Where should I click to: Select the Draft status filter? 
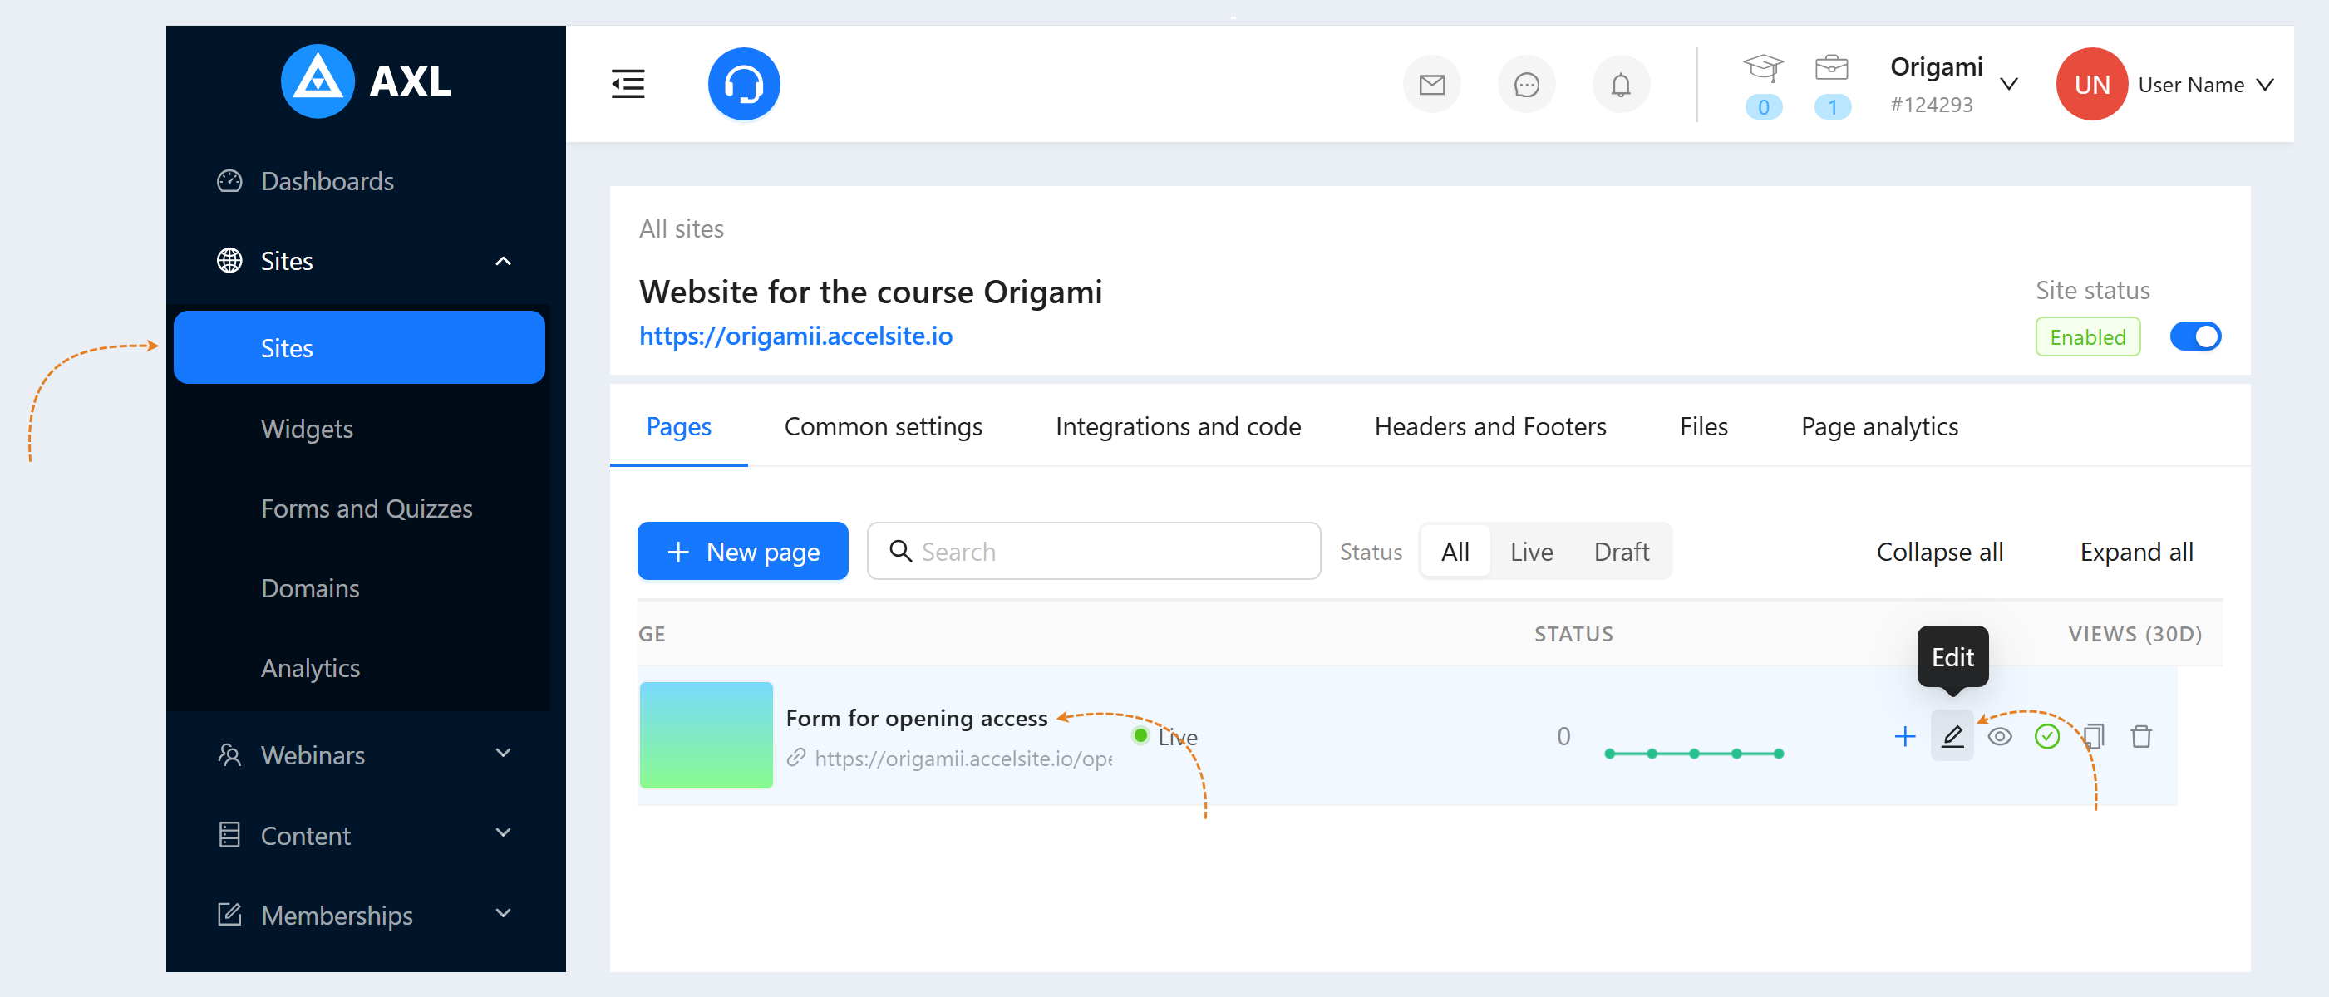[x=1621, y=552]
